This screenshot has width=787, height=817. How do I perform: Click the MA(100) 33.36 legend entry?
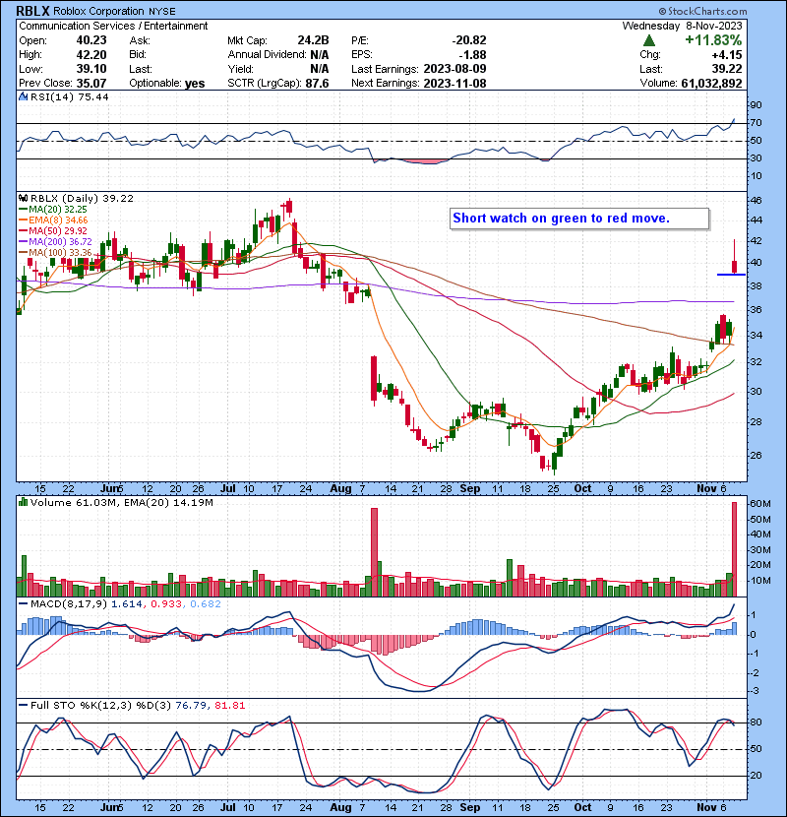(x=55, y=253)
